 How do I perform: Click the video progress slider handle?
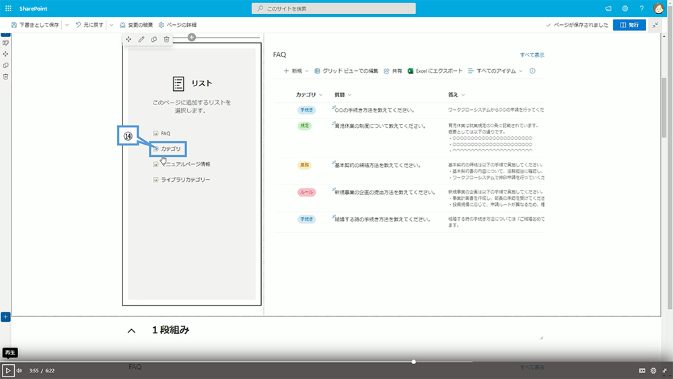413,361
